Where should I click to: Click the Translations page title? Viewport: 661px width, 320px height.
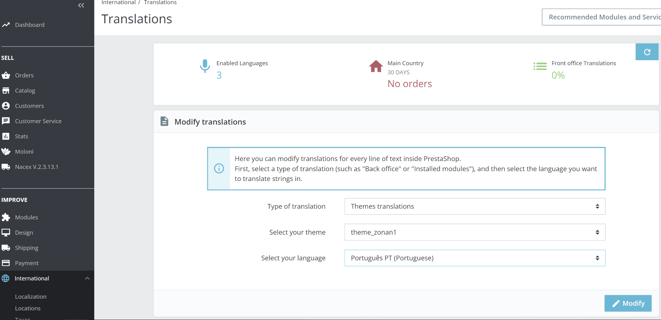137,19
